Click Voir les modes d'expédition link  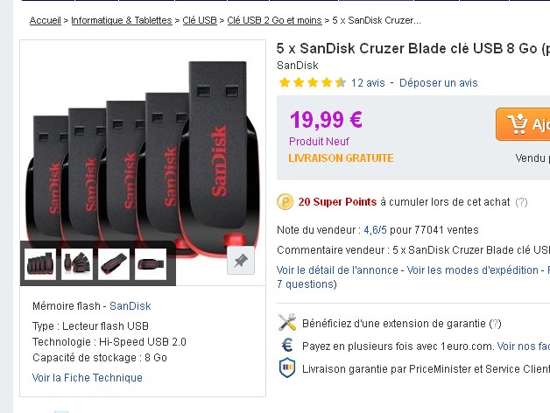pos(472,270)
